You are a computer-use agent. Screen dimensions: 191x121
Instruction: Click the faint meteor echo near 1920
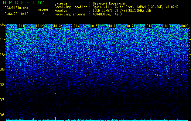(178, 93)
